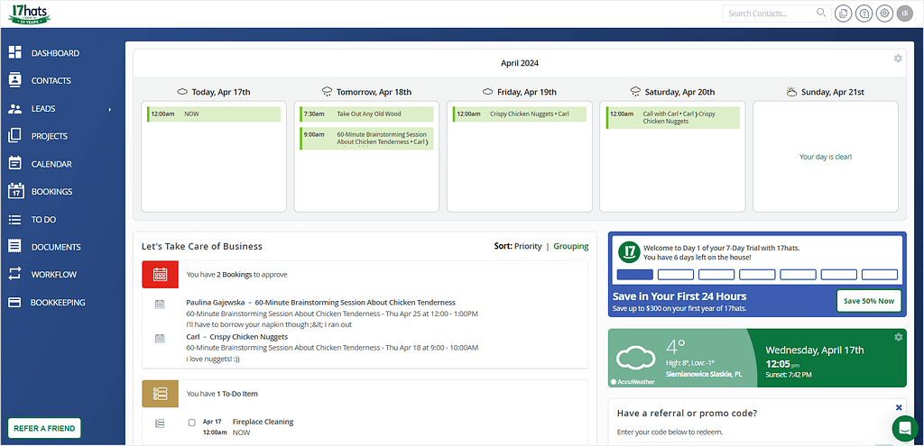Open the Projects sidebar icon

coord(14,136)
